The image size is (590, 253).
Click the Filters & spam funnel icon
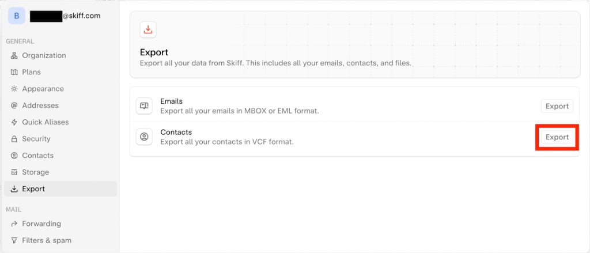point(14,240)
